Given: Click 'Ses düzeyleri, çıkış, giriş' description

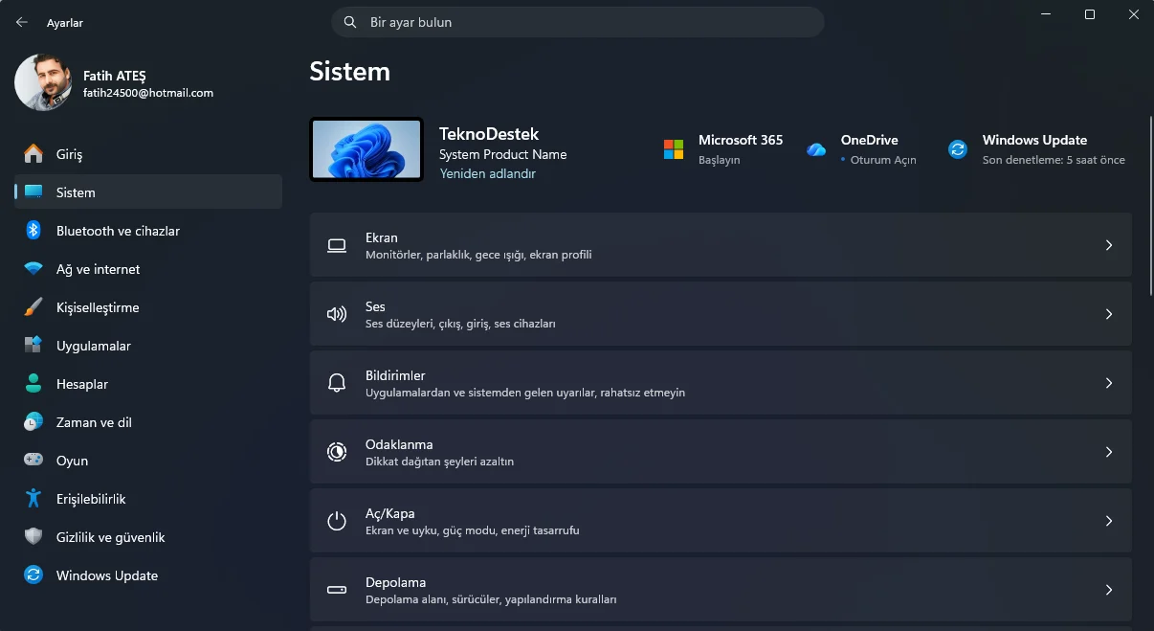Looking at the screenshot, I should [460, 325].
